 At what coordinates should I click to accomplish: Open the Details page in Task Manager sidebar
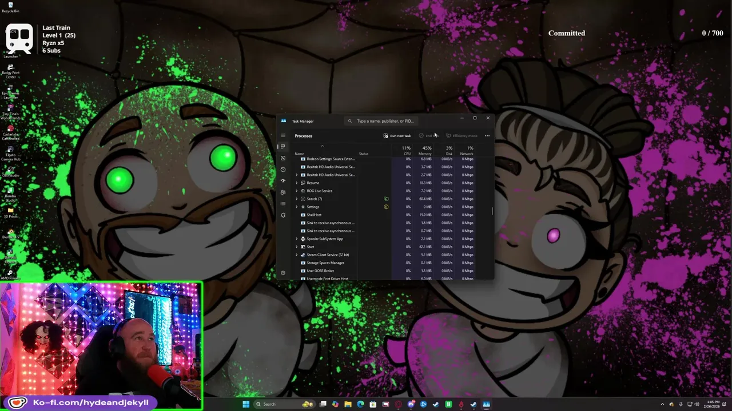coord(283,204)
